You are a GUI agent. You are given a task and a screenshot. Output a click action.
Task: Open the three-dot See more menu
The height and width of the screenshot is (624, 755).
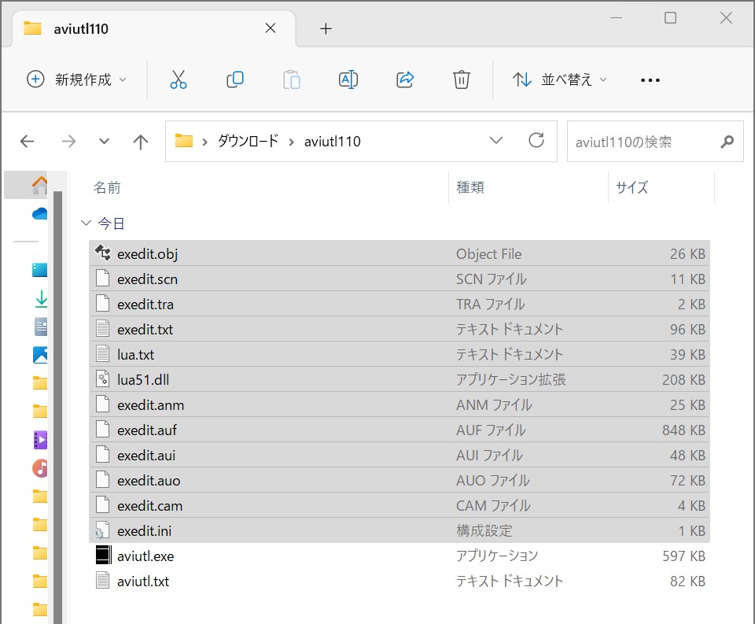[650, 80]
